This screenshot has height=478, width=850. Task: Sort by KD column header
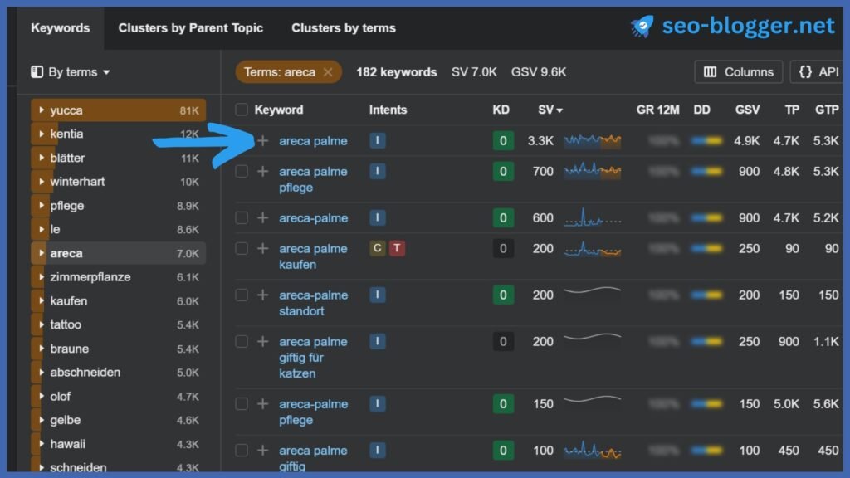(x=501, y=110)
